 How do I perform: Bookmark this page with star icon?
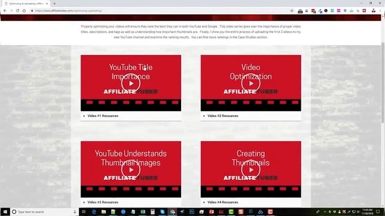point(292,11)
